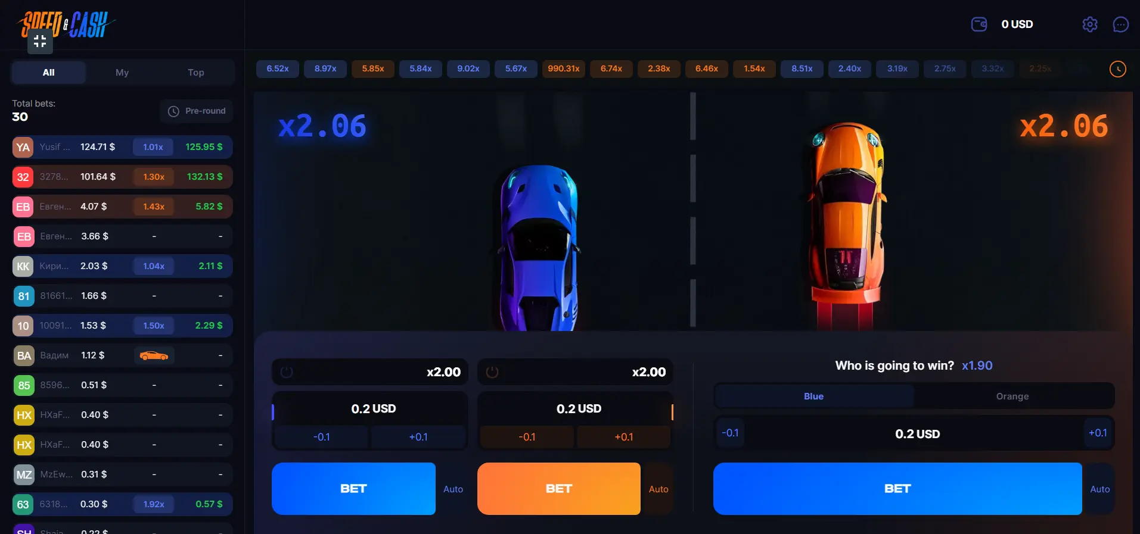The width and height of the screenshot is (1140, 534).
Task: Click the Pre-round clock button
Action: coord(197,111)
